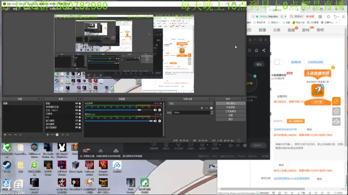Expand microphone dropdown arrow in companion bar

click(207, 145)
